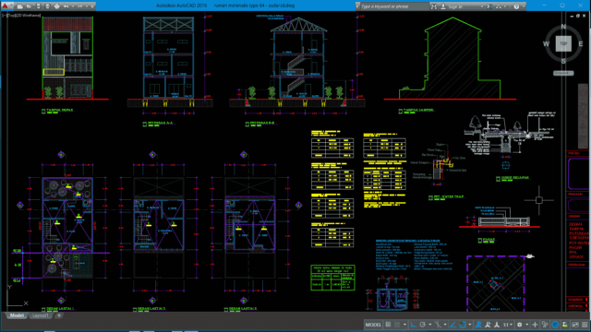Click the Sign In button

452,6
